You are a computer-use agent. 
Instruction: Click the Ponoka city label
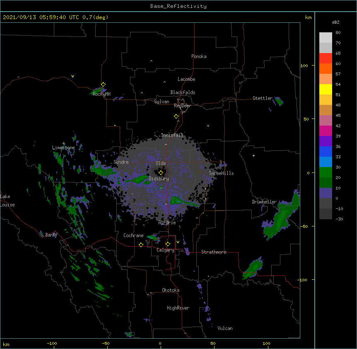199,56
